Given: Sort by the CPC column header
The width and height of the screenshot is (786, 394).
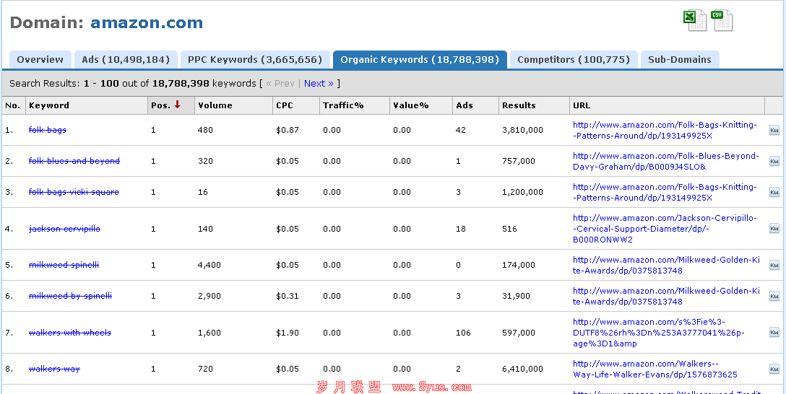Looking at the screenshot, I should pyautogui.click(x=285, y=105).
